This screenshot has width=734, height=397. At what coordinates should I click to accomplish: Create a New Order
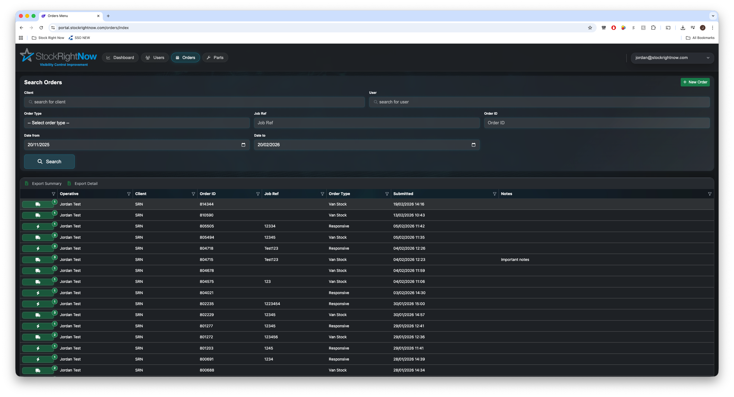pos(695,82)
